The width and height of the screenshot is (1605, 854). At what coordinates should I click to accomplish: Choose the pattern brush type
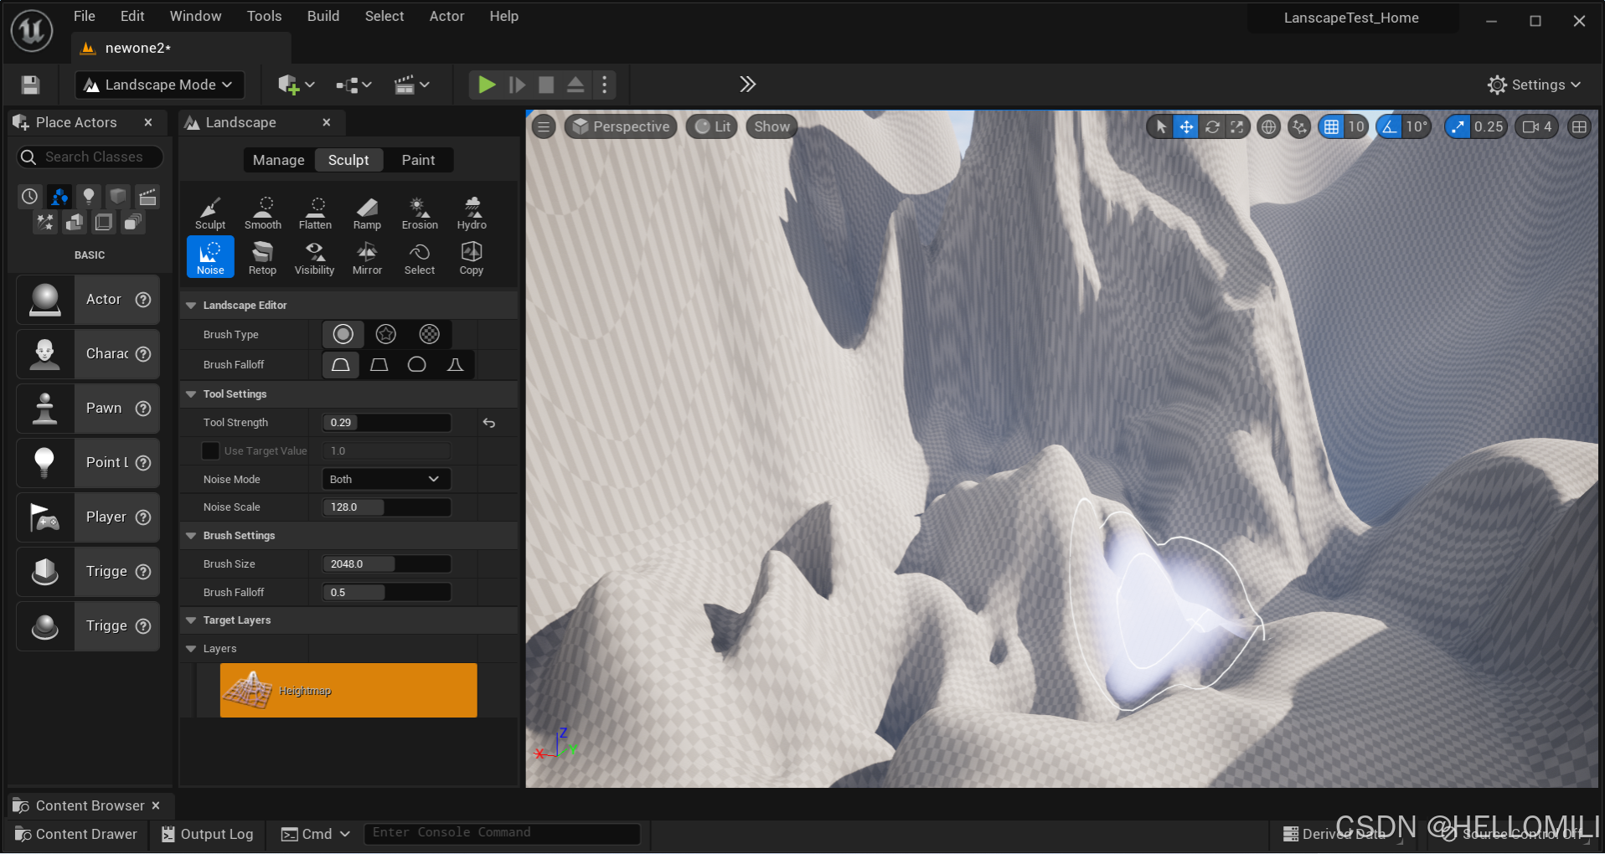coord(430,335)
